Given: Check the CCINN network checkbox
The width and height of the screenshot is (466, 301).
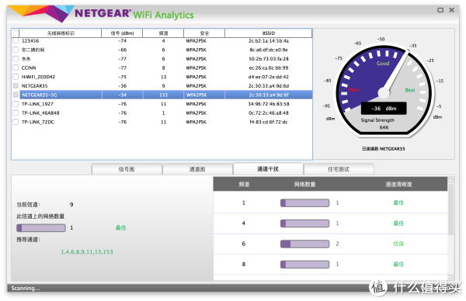Looking at the screenshot, I should tap(16, 67).
